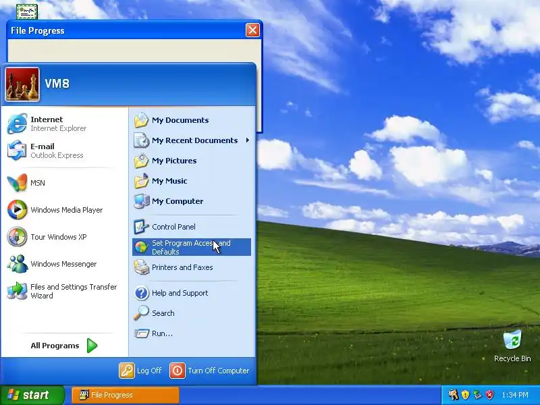Open the Run dialog icon

point(141,333)
